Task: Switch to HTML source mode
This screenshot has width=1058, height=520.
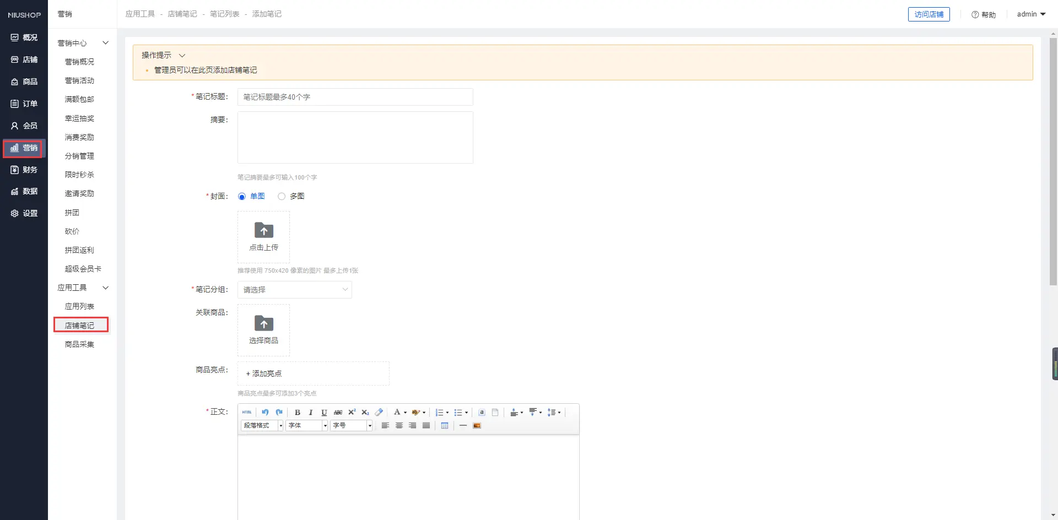Action: [247, 413]
